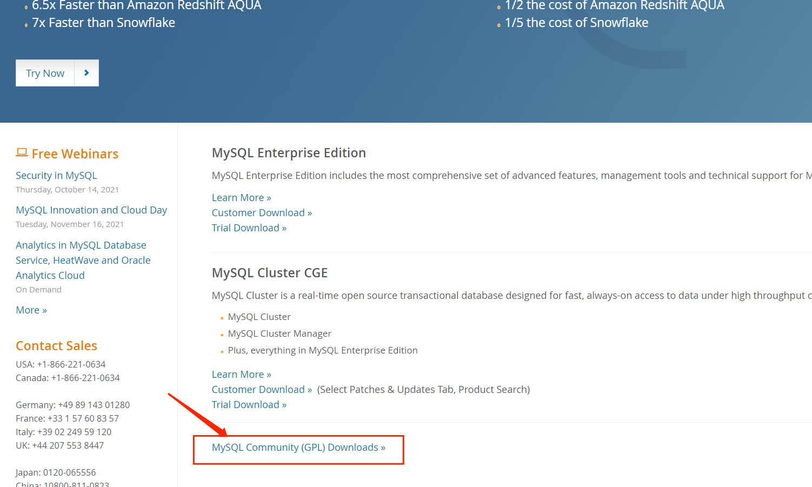Click the 'Plus, everything in MySQL Enterprise Edition' bullet

(323, 351)
